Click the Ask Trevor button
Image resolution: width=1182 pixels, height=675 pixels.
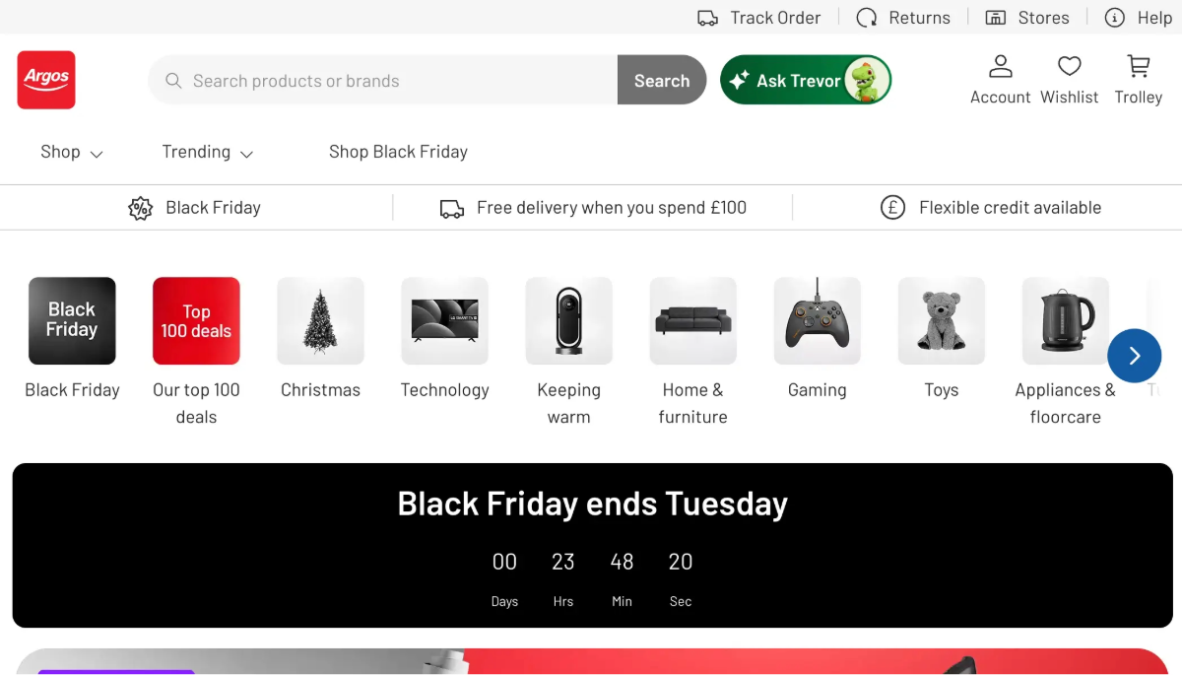point(805,80)
